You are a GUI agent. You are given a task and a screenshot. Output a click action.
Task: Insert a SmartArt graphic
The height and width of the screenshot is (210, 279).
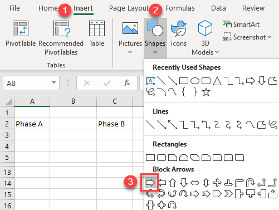click(x=241, y=25)
